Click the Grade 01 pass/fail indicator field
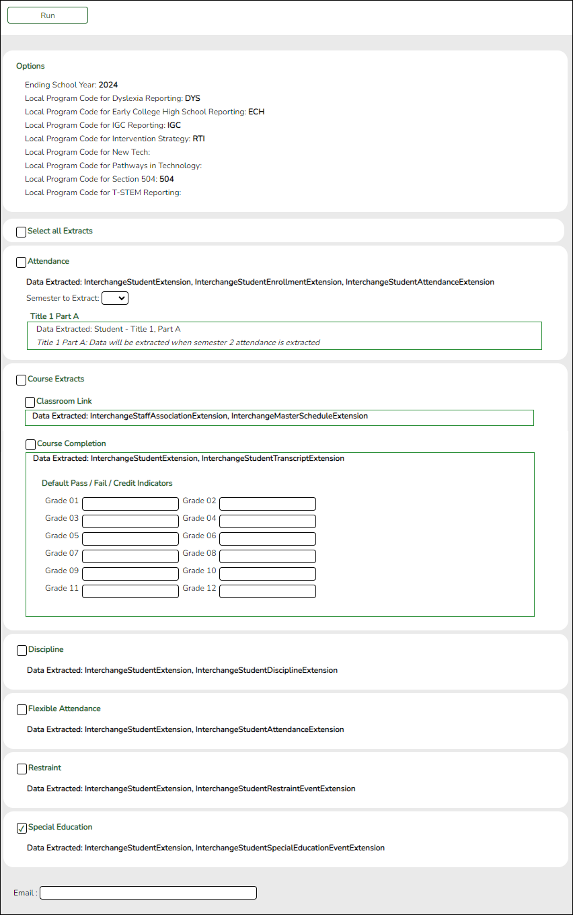The image size is (573, 915). 130,503
